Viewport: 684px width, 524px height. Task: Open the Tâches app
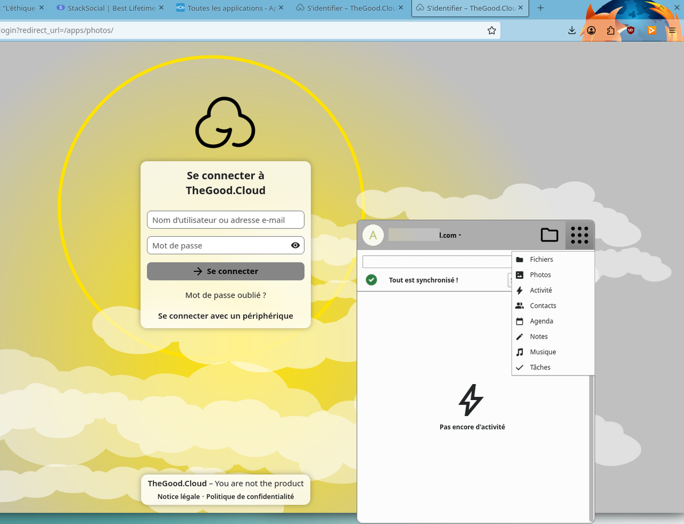[540, 367]
